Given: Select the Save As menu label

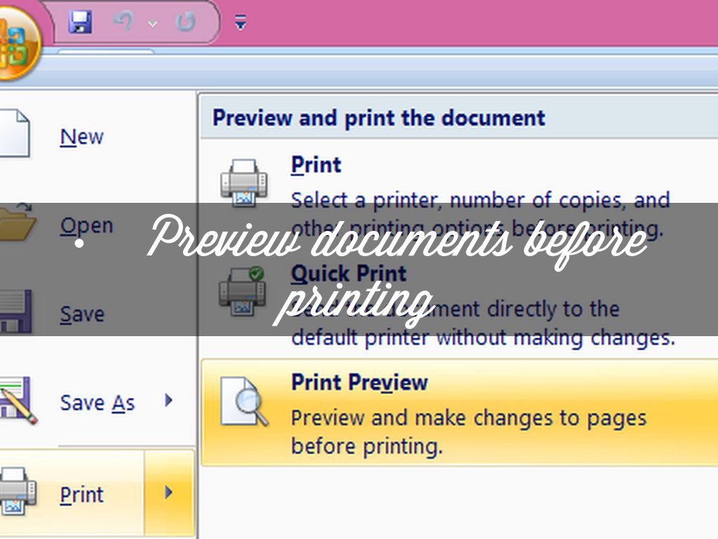Looking at the screenshot, I should (97, 403).
